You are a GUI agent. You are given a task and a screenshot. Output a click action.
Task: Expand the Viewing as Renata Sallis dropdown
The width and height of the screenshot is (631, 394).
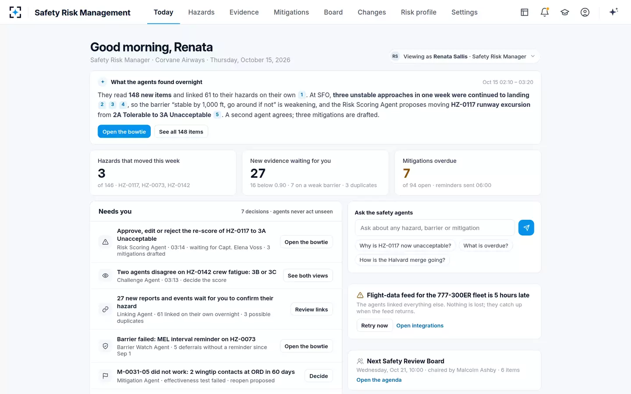(464, 56)
